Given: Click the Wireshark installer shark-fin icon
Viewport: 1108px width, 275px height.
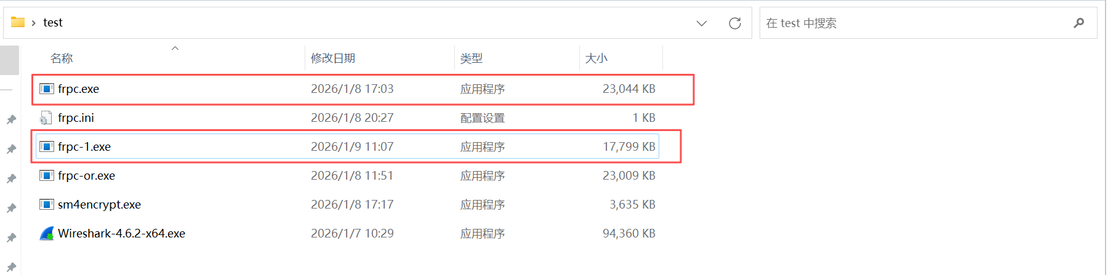Looking at the screenshot, I should (46, 233).
